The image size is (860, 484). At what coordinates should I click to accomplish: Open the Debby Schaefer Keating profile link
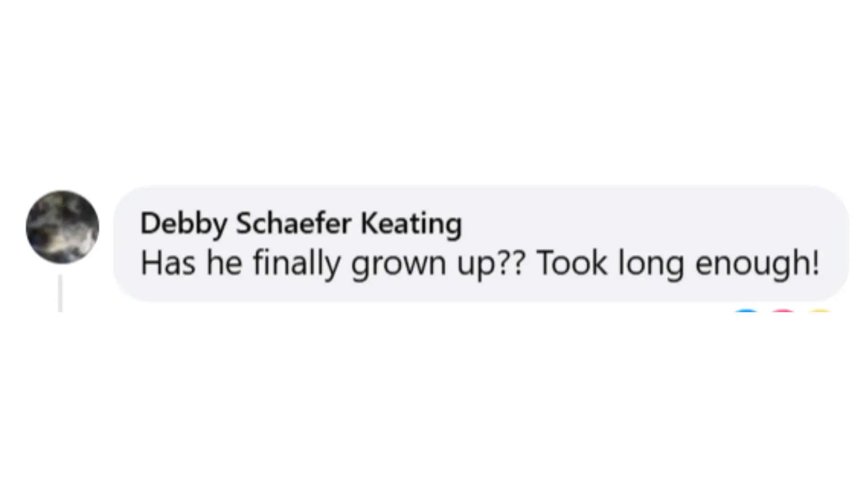click(x=301, y=224)
